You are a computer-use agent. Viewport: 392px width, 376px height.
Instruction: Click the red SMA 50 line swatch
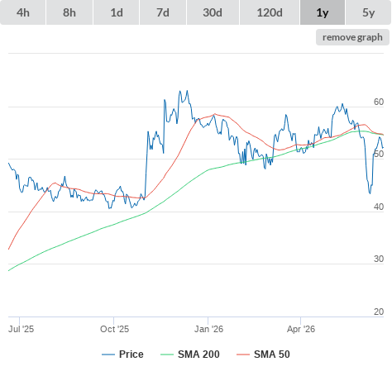point(243,355)
